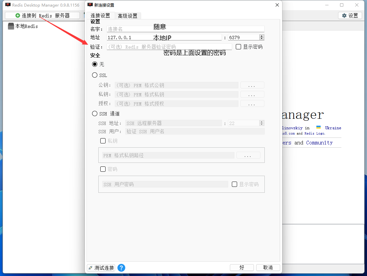Decrease the SSH port 22 spinner
This screenshot has width=367, height=276.
[x=262, y=125]
